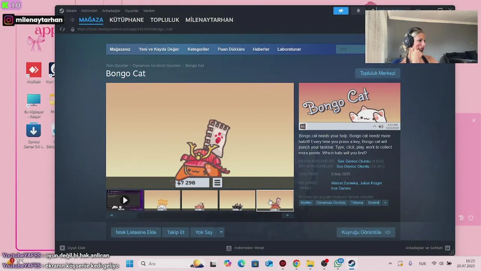Open all reviews Son Derece Olumlu link
The height and width of the screenshot is (271, 481).
(x=353, y=166)
